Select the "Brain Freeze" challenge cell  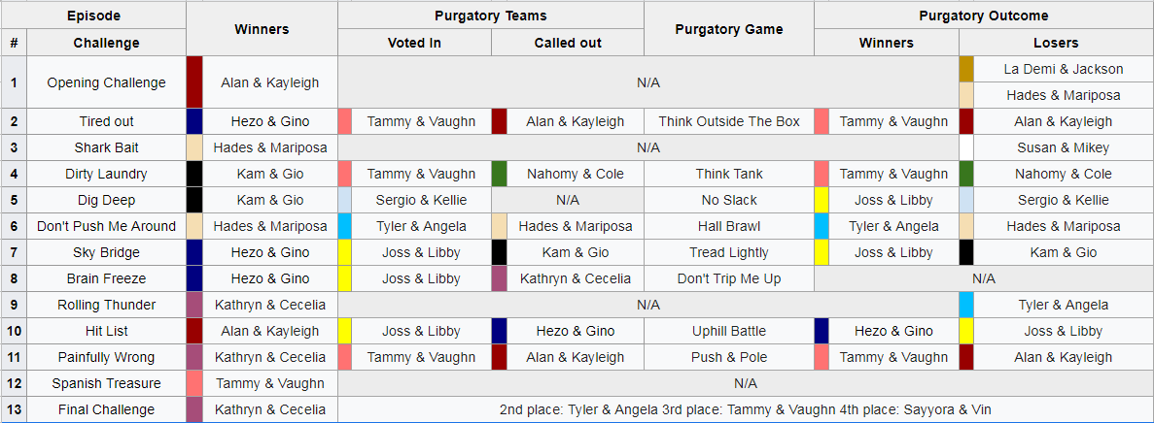click(x=107, y=278)
